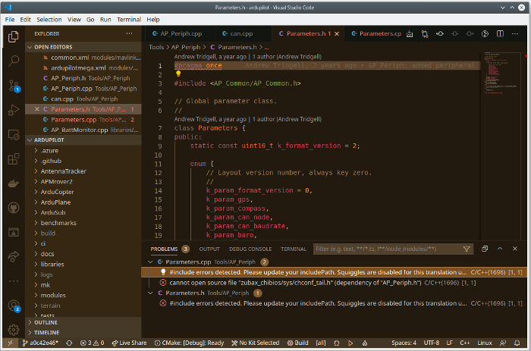Click lightbulb code action on line 2
The width and height of the screenshot is (531, 351).
[178, 74]
